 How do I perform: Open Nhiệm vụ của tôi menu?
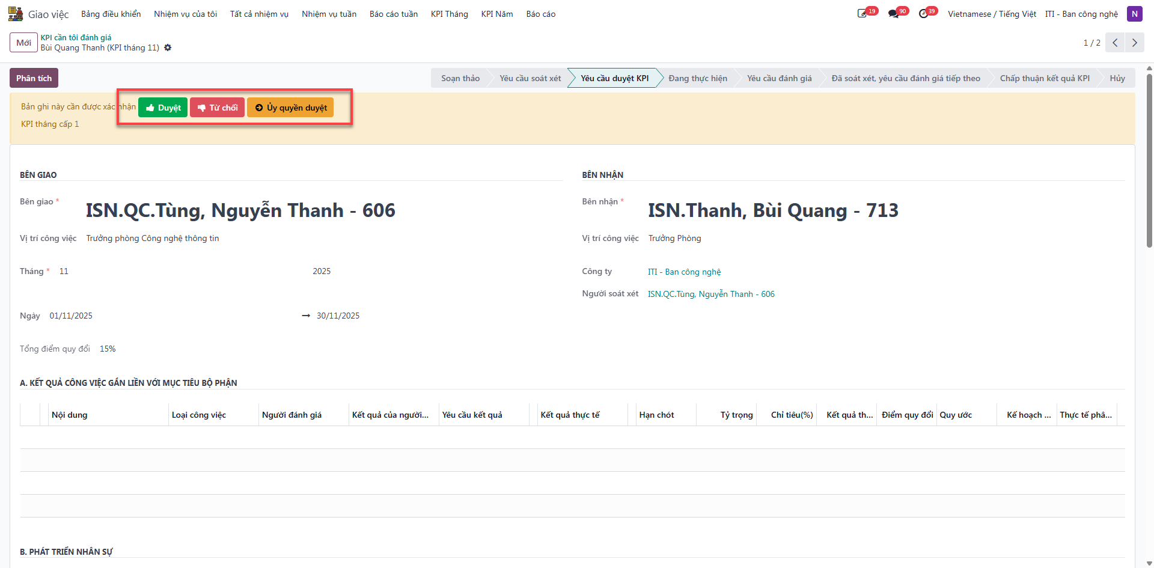(x=185, y=14)
